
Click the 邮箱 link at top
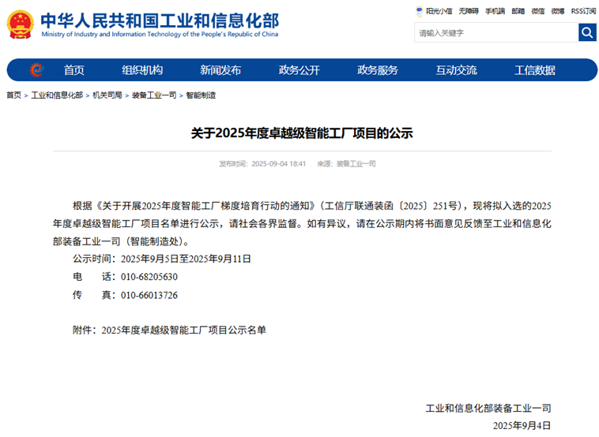click(518, 11)
